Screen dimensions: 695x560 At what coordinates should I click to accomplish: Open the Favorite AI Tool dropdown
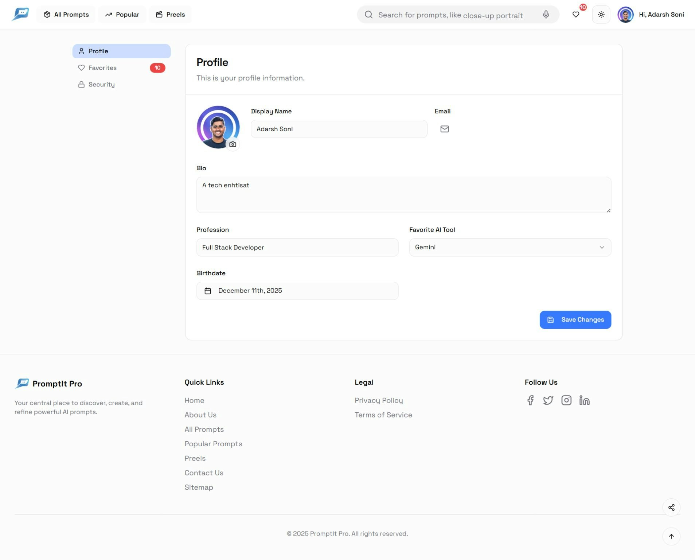[x=510, y=248]
